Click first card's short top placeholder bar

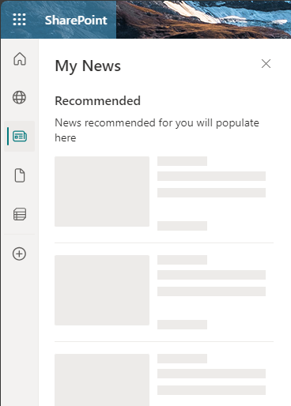click(182, 161)
